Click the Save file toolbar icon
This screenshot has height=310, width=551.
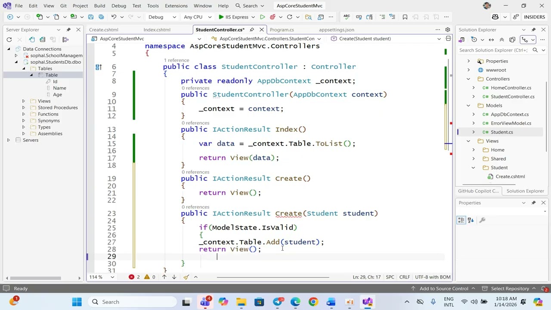tap(91, 17)
